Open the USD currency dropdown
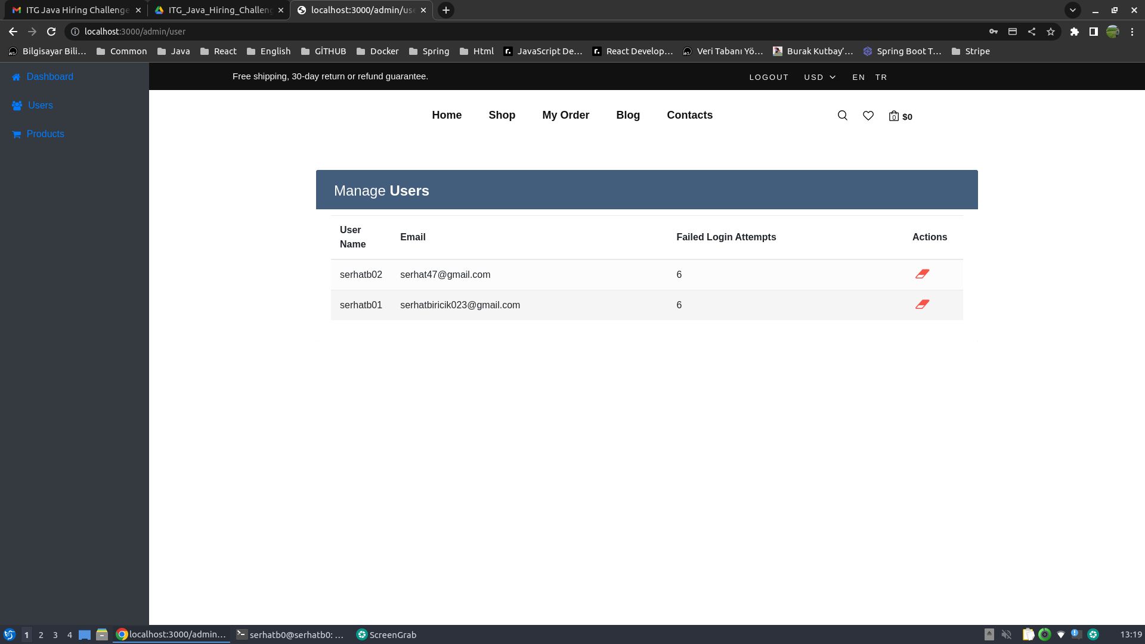Image resolution: width=1145 pixels, height=644 pixels. [x=819, y=77]
